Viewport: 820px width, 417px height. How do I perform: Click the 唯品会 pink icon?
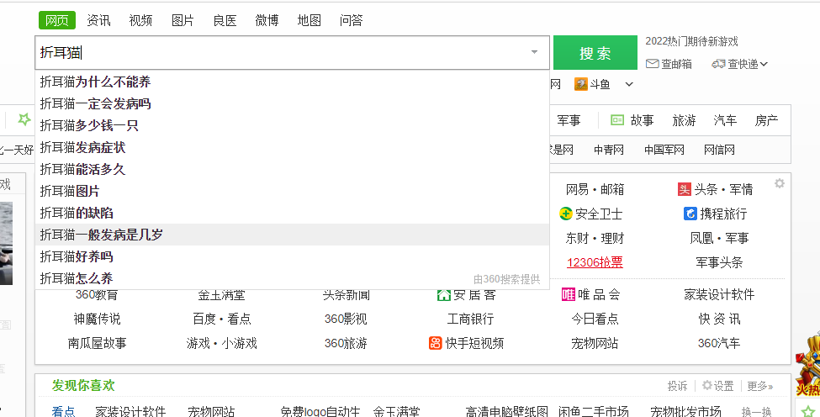pos(569,294)
